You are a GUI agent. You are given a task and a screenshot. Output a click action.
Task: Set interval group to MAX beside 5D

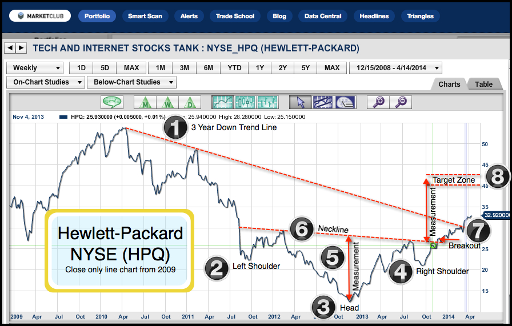click(x=131, y=68)
